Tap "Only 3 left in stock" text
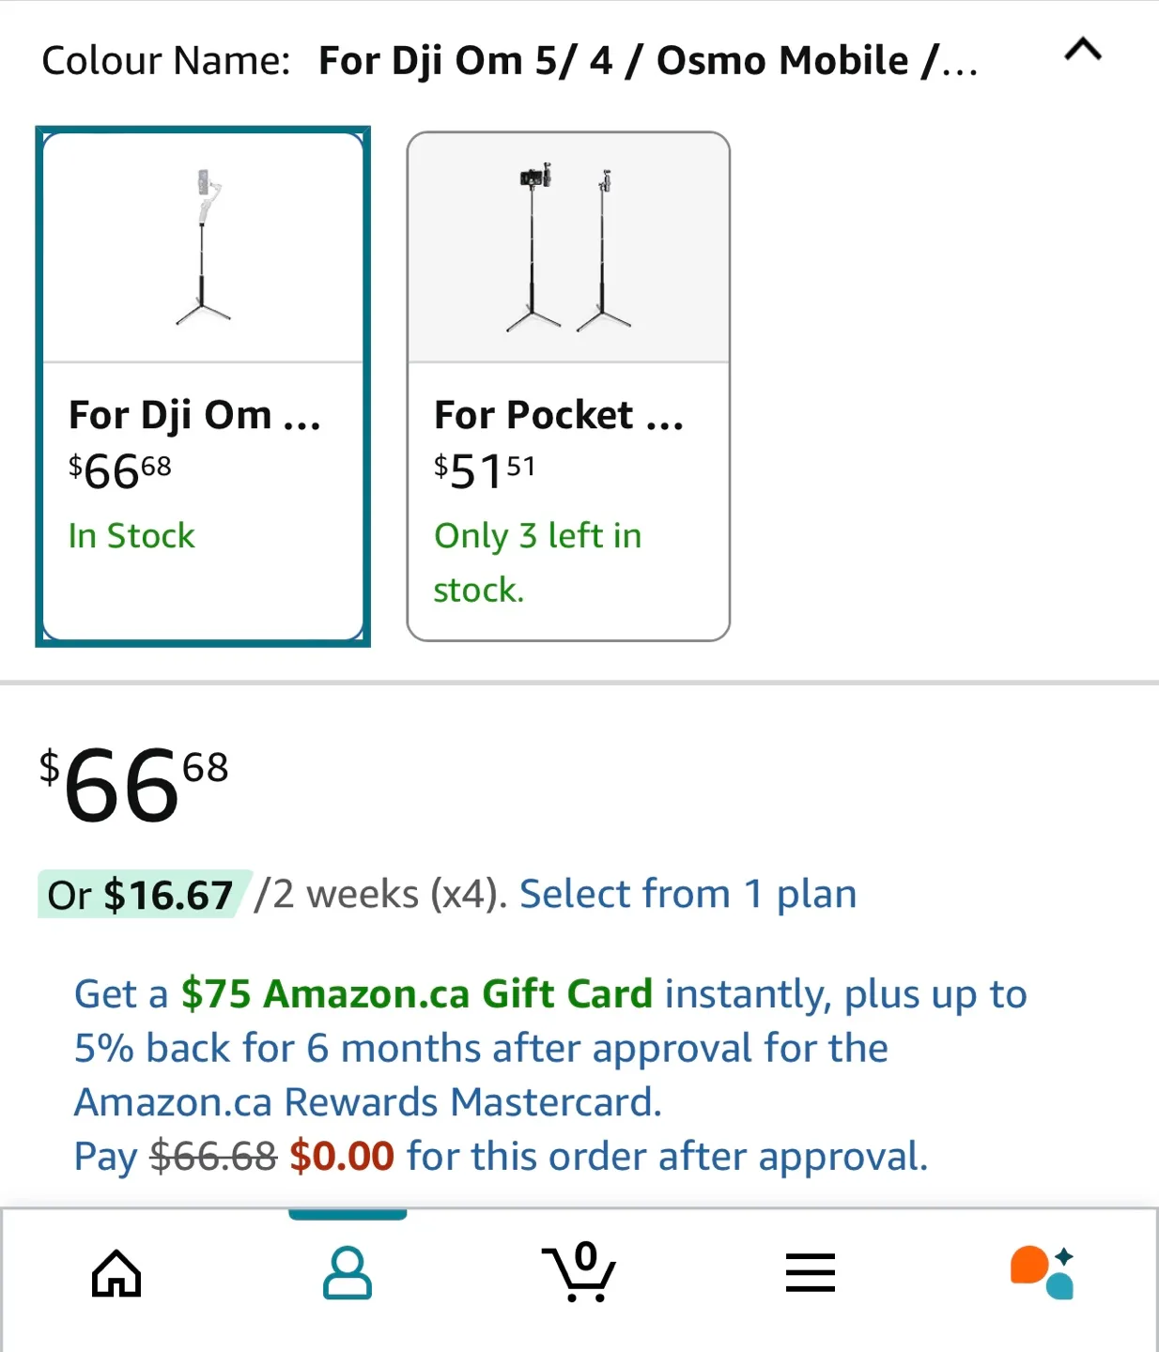 point(537,561)
